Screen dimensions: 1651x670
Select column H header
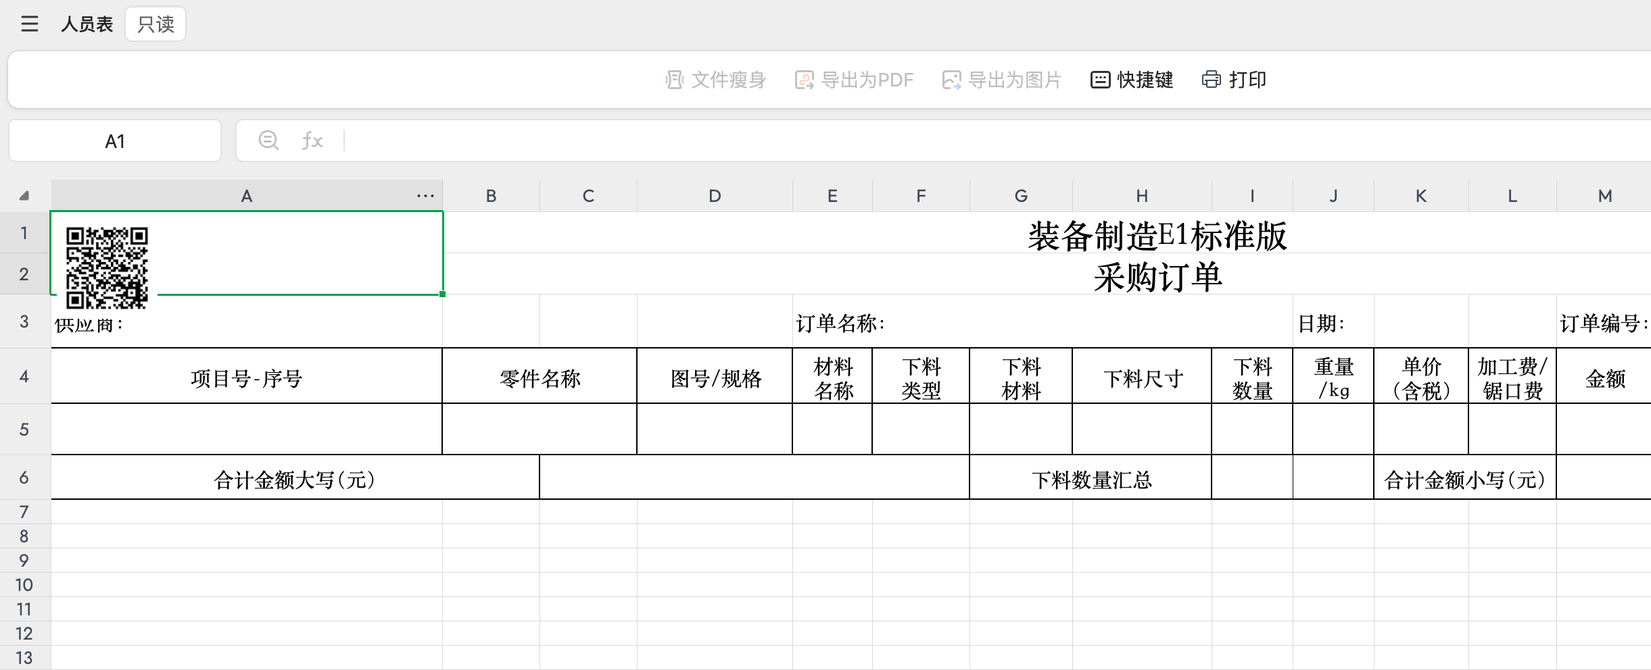pos(1142,196)
